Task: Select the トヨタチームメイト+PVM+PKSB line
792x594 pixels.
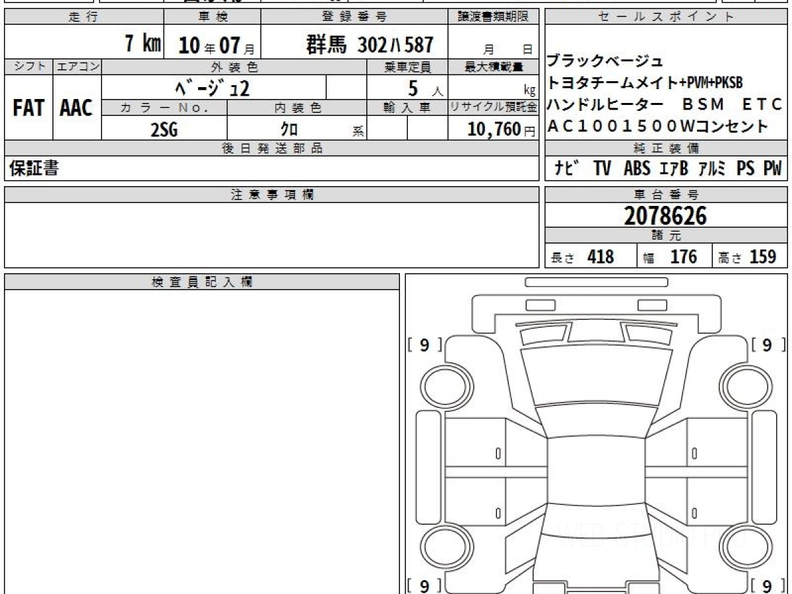Action: point(645,83)
